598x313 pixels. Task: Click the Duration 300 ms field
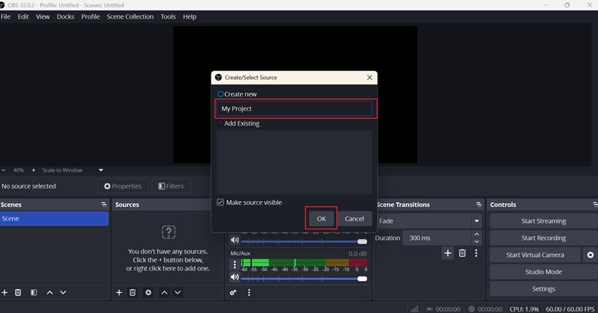[437, 238]
